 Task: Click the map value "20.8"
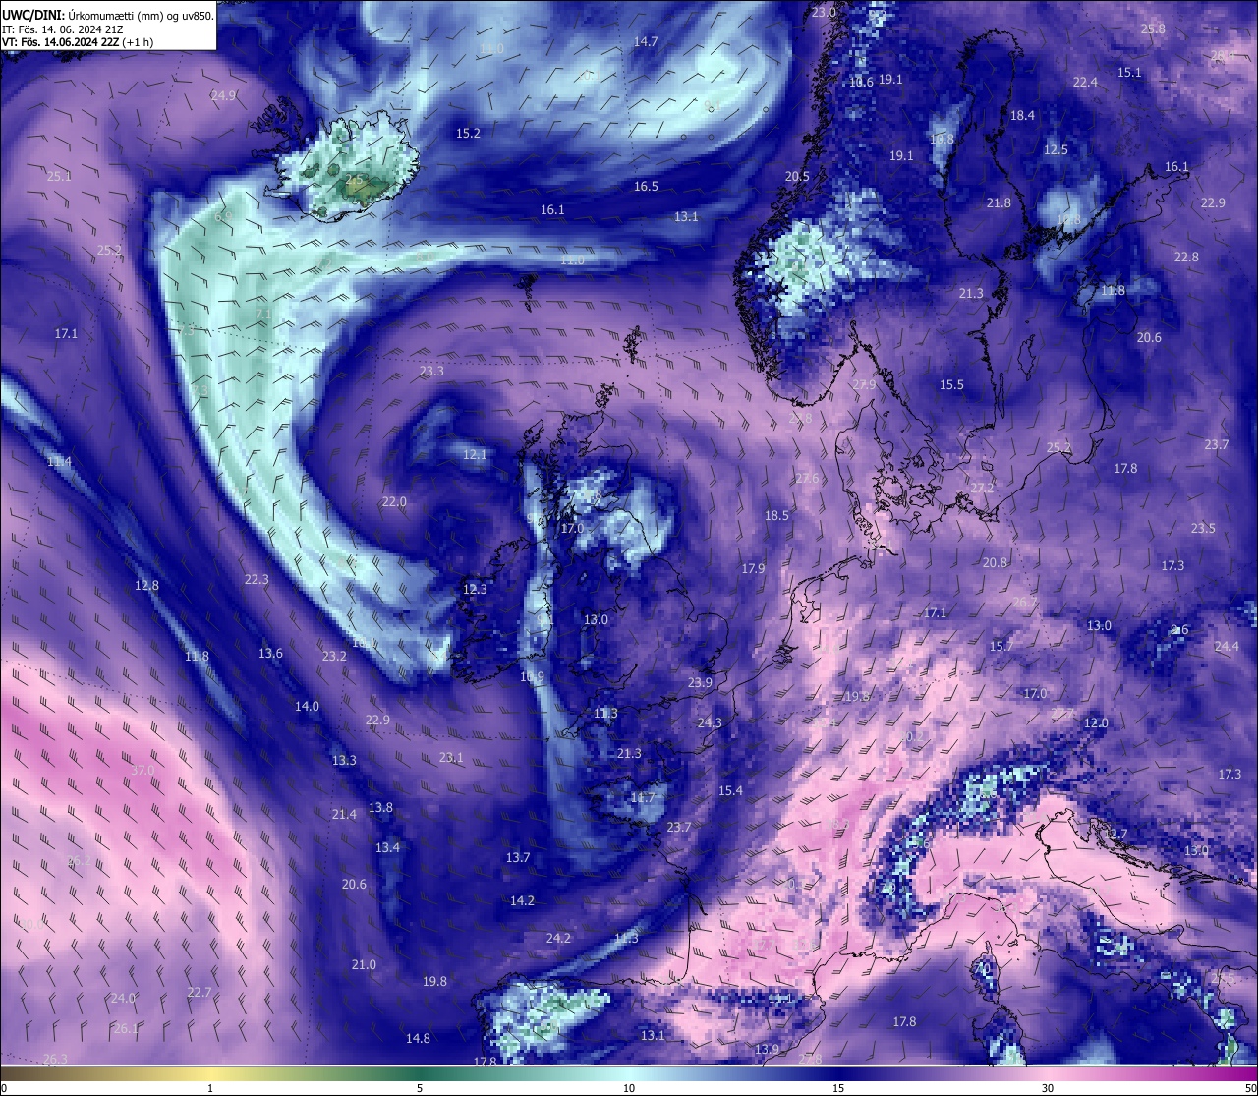pos(995,562)
